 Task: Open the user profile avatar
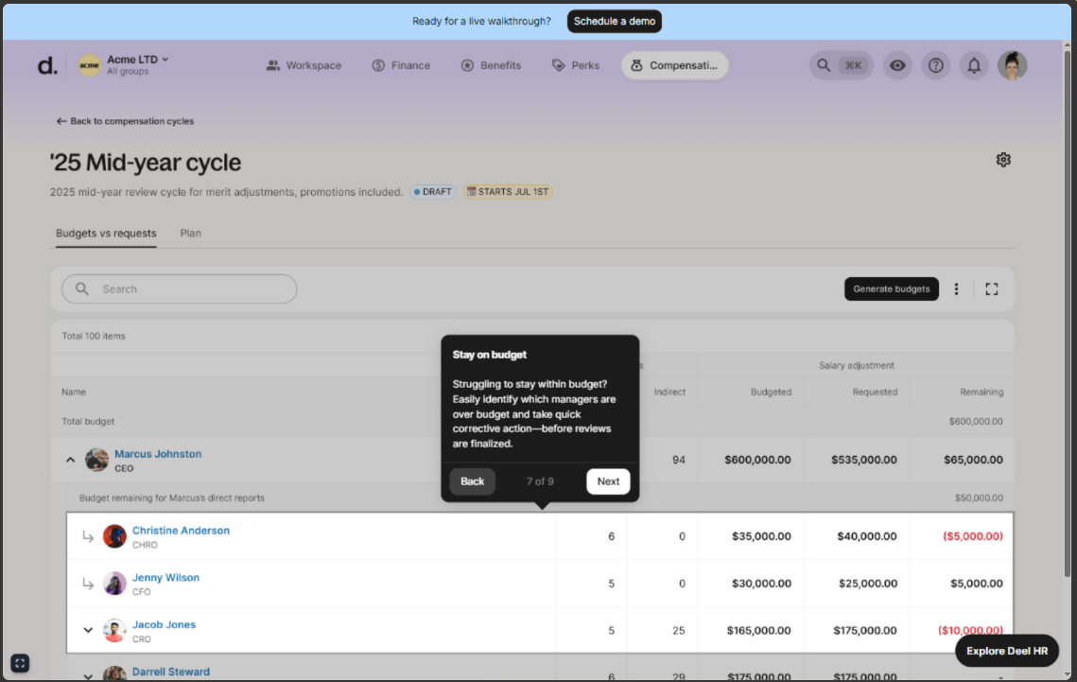(x=1012, y=65)
